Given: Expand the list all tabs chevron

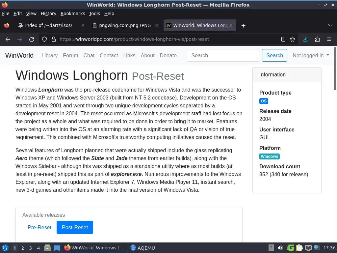Looking at the screenshot, I should click(x=330, y=25).
